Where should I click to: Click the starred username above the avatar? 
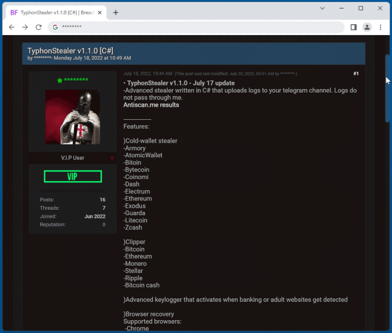point(76,80)
